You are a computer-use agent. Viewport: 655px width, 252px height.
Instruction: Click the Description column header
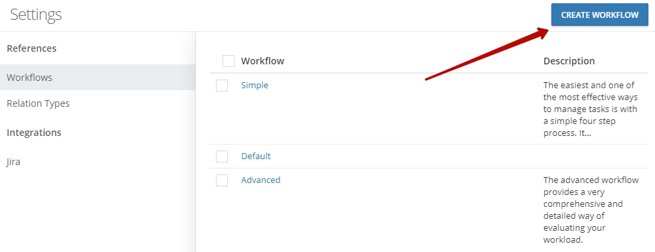(x=569, y=61)
